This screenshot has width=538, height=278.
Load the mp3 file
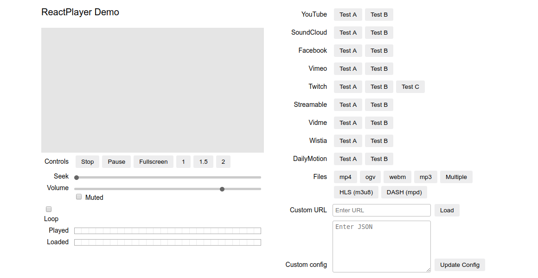[425, 177]
